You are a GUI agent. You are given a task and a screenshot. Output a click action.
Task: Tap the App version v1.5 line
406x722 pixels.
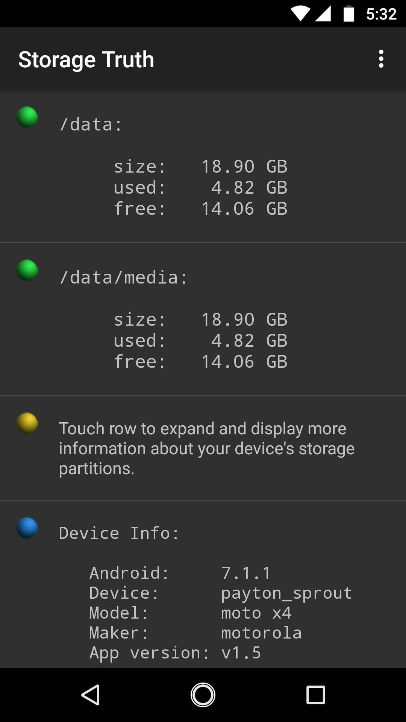[175, 653]
